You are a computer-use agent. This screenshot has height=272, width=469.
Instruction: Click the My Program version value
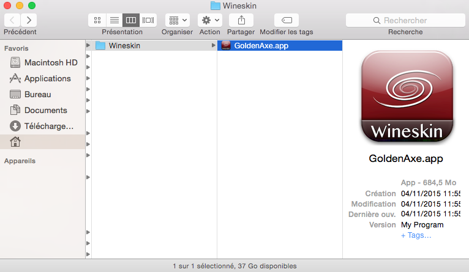tap(422, 225)
